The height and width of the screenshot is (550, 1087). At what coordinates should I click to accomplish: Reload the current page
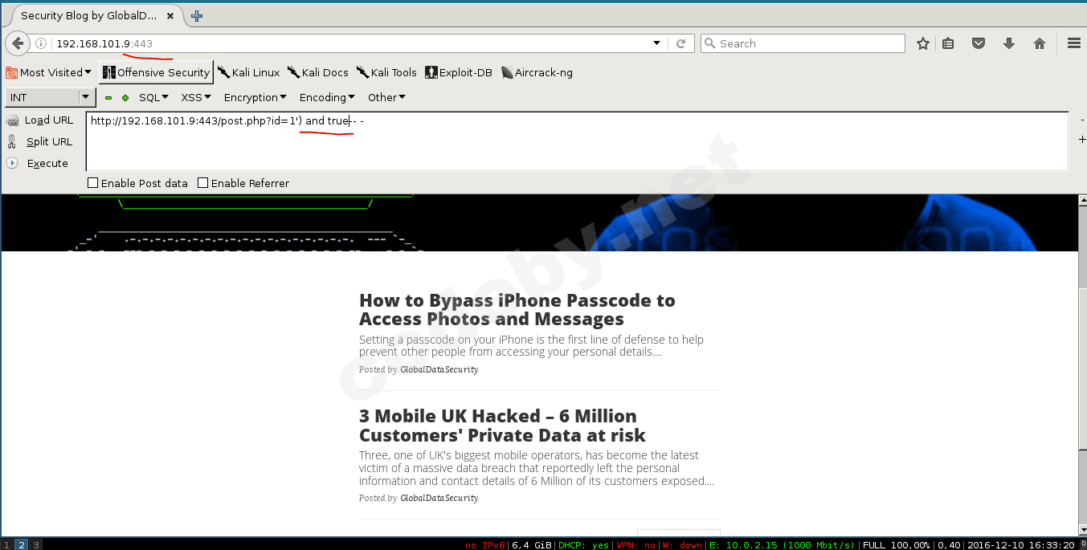point(680,43)
